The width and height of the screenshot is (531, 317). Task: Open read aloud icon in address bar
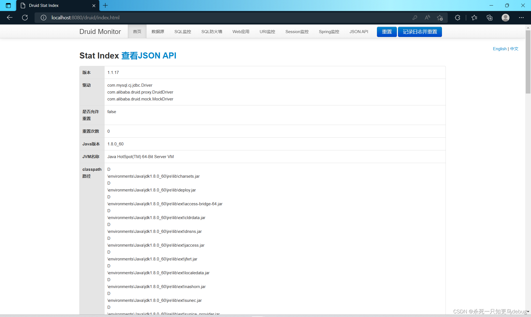[x=427, y=18]
